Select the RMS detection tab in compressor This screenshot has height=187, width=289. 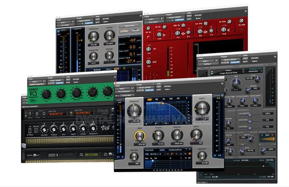[157, 100]
